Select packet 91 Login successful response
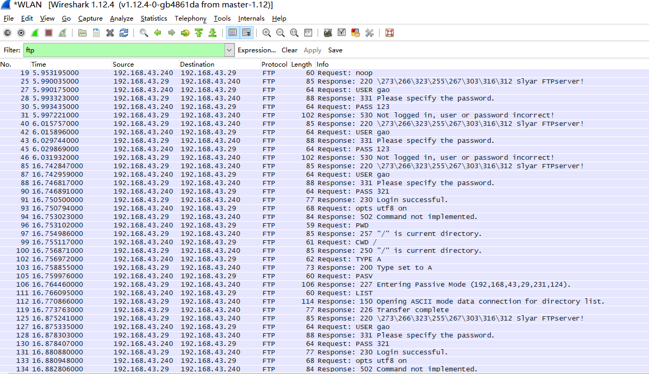649x374 pixels. coord(324,200)
